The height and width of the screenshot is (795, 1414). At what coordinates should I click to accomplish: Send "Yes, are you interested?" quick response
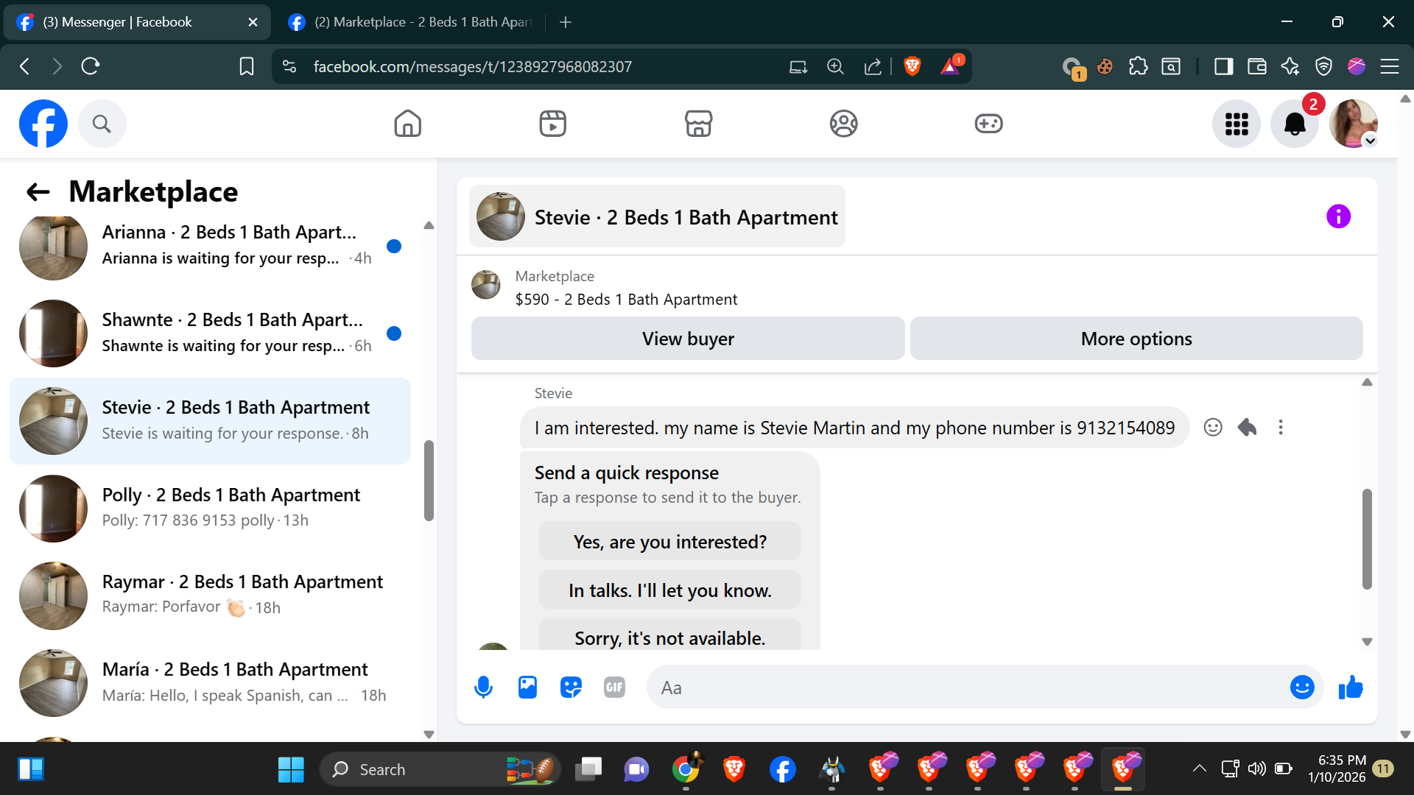(x=669, y=542)
